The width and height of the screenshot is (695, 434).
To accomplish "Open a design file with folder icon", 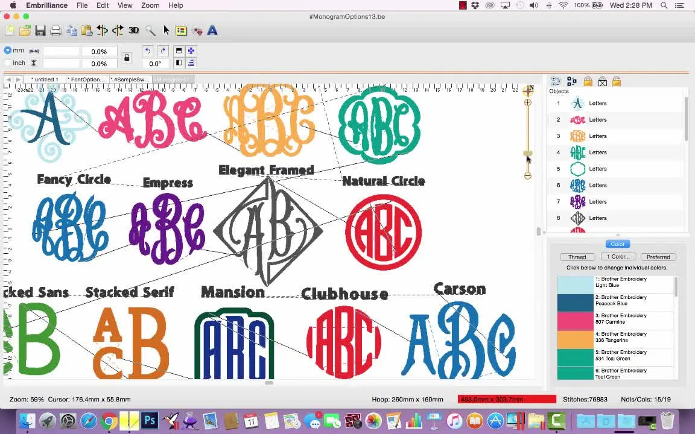I will pos(25,31).
